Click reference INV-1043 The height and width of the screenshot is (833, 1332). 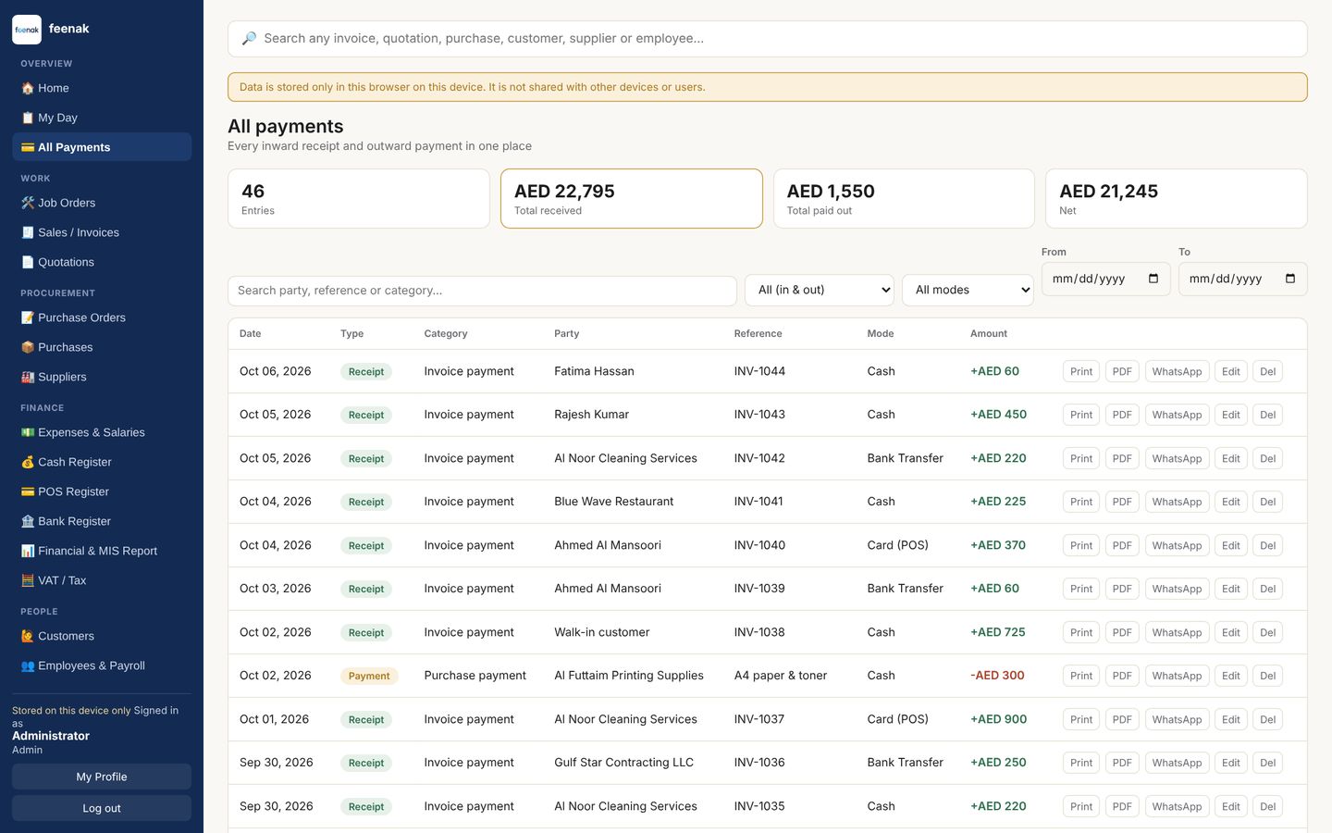click(759, 415)
